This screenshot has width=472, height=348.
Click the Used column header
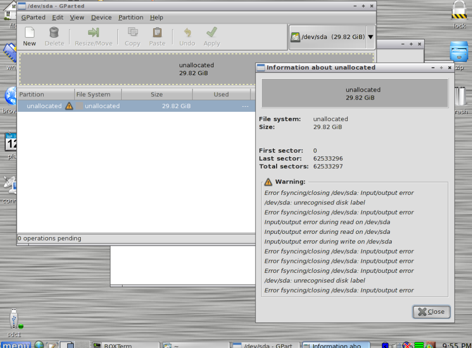pyautogui.click(x=221, y=94)
